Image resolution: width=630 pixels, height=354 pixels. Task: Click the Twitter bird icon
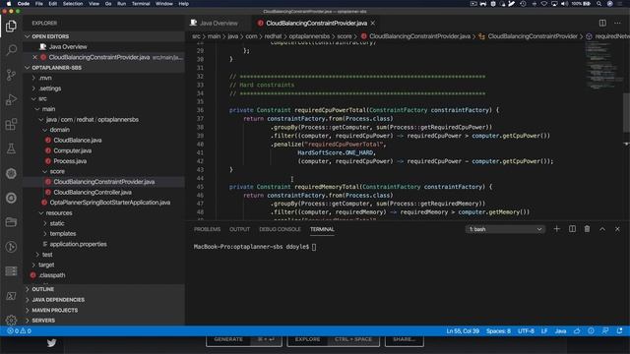pos(51,343)
